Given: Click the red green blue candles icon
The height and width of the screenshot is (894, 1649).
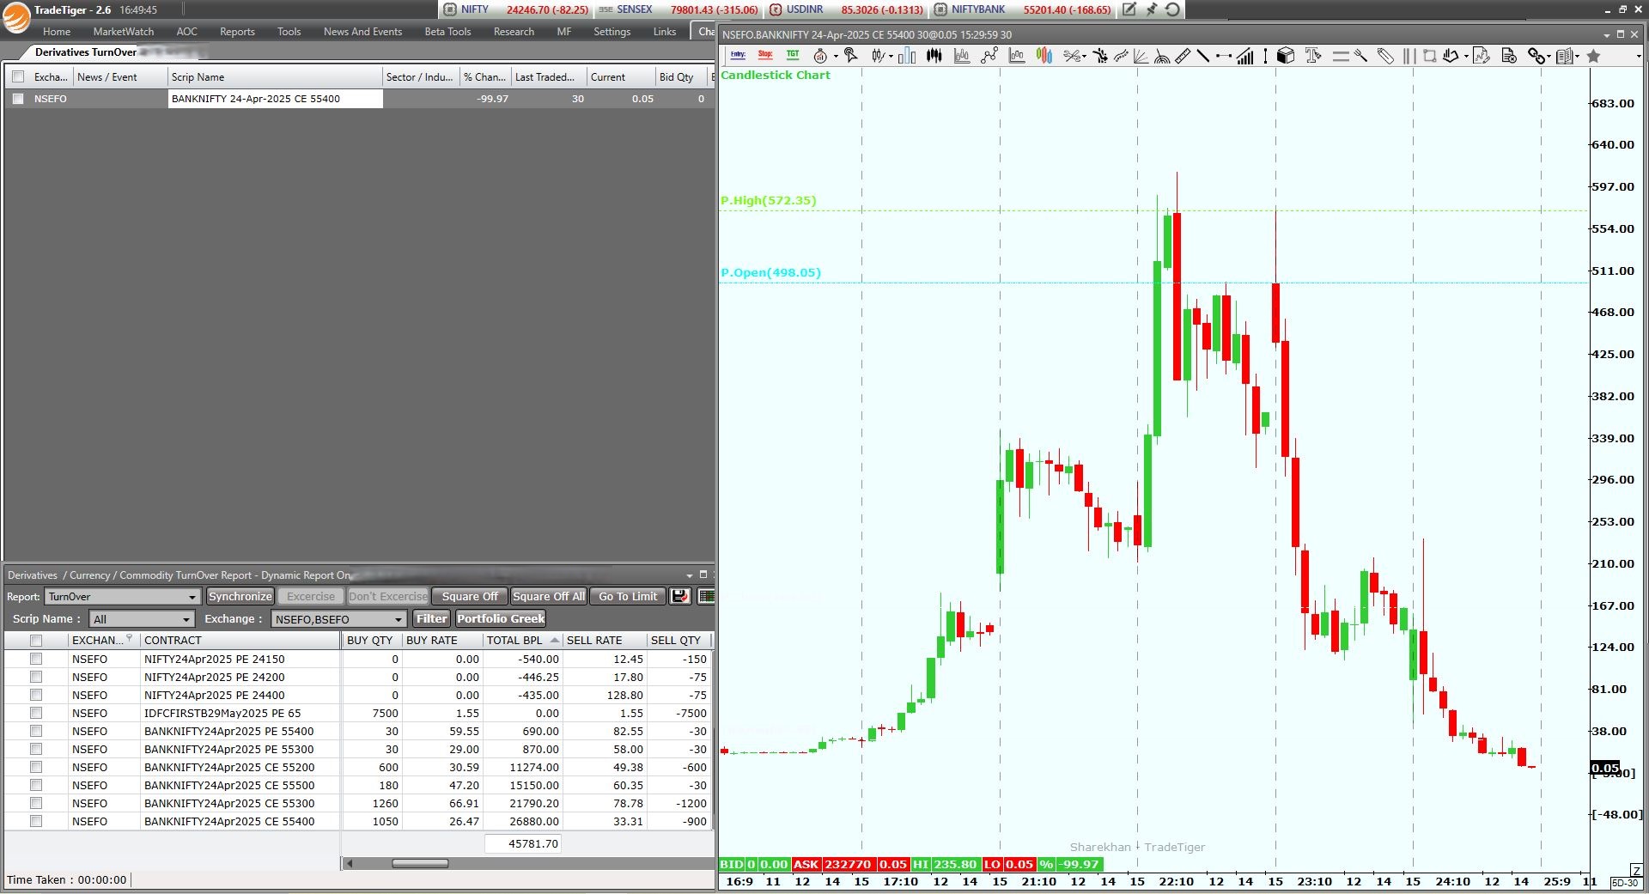Looking at the screenshot, I should (x=1044, y=56).
